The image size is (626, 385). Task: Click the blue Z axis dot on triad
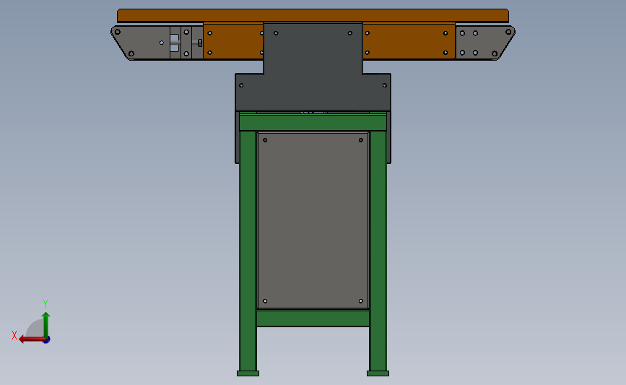[x=47, y=340]
